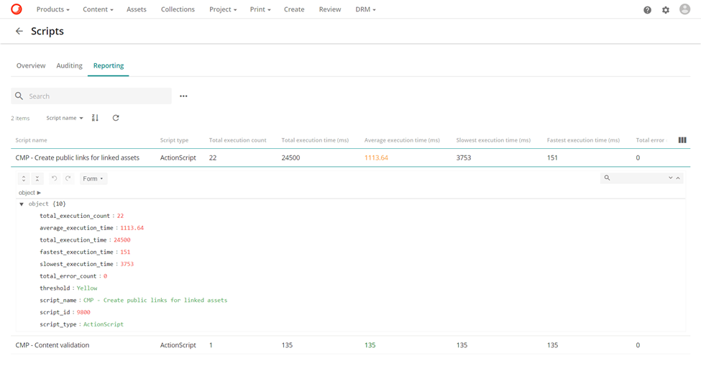The image size is (701, 384).
Task: Click the back arrow beside Scripts
Action: 19,32
